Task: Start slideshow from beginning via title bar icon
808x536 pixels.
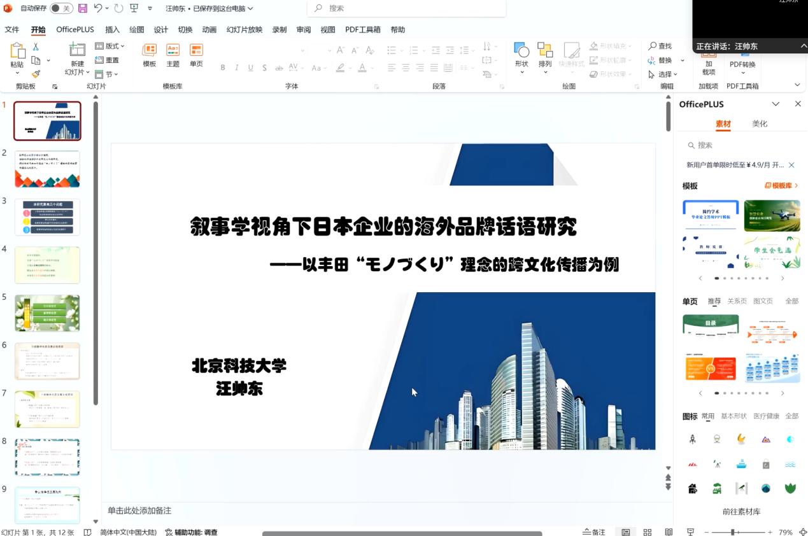Action: (x=134, y=8)
